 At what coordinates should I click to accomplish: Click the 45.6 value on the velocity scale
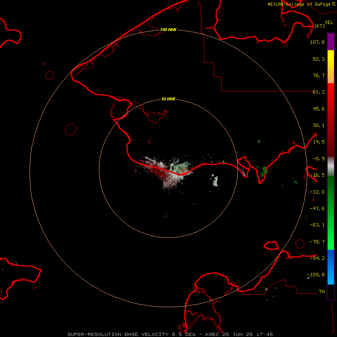point(319,109)
